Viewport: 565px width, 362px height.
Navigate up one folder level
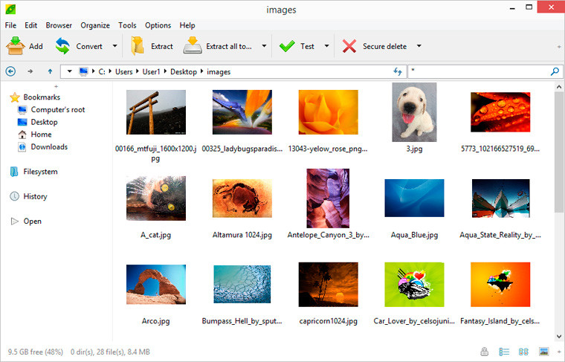click(50, 71)
